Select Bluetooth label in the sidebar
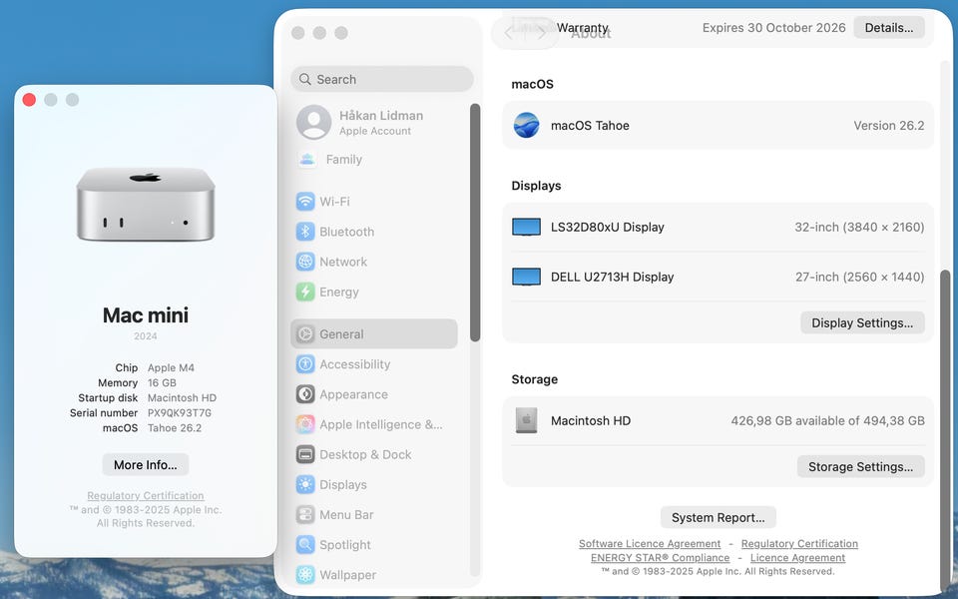This screenshot has width=958, height=599. point(346,232)
